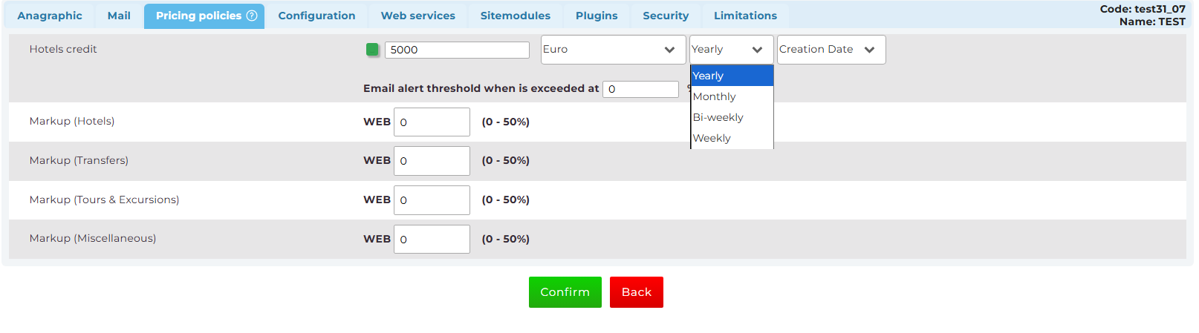Collapse the Yearly period dropdown
This screenshot has width=1199, height=333.
[x=731, y=50]
